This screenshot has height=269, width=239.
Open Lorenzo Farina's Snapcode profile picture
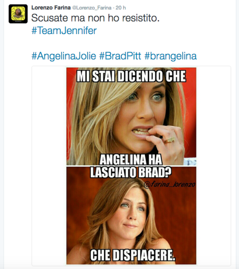click(x=18, y=14)
